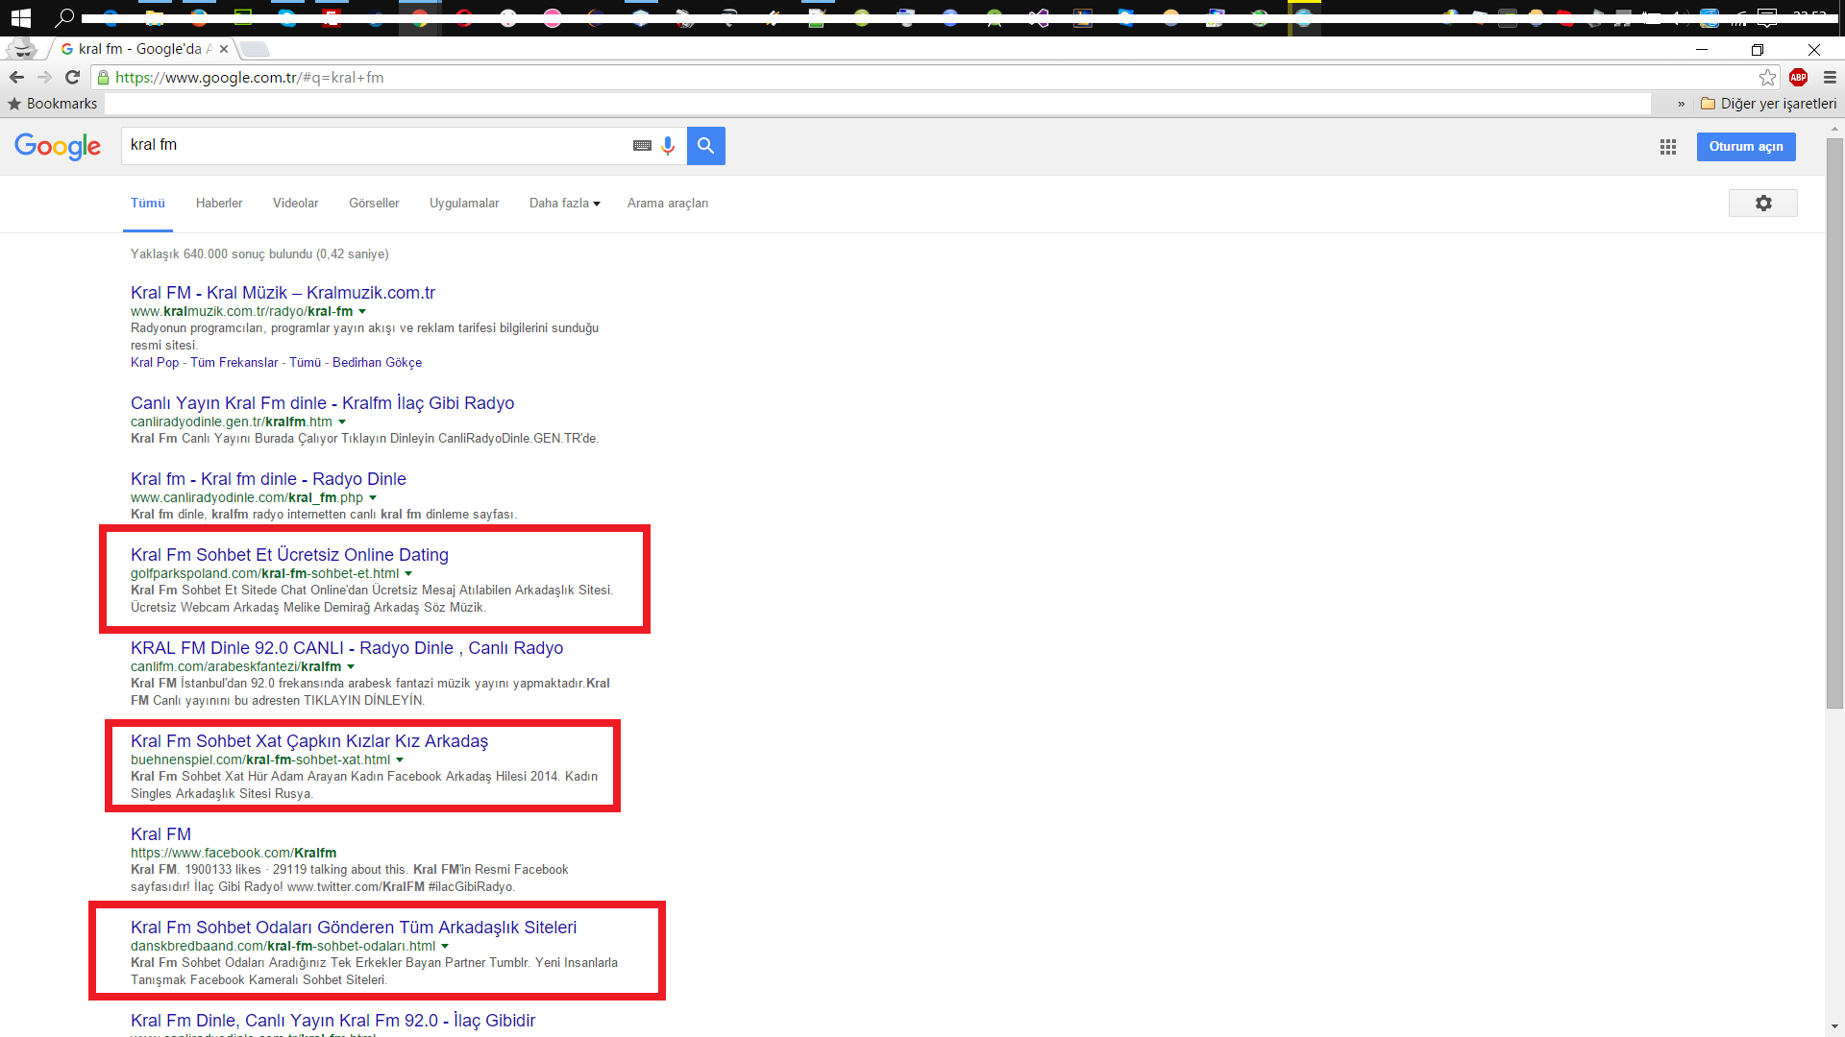Switch to the Görseller tab

[x=374, y=204]
